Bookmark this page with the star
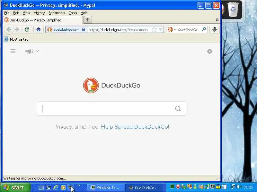 coord(154,29)
